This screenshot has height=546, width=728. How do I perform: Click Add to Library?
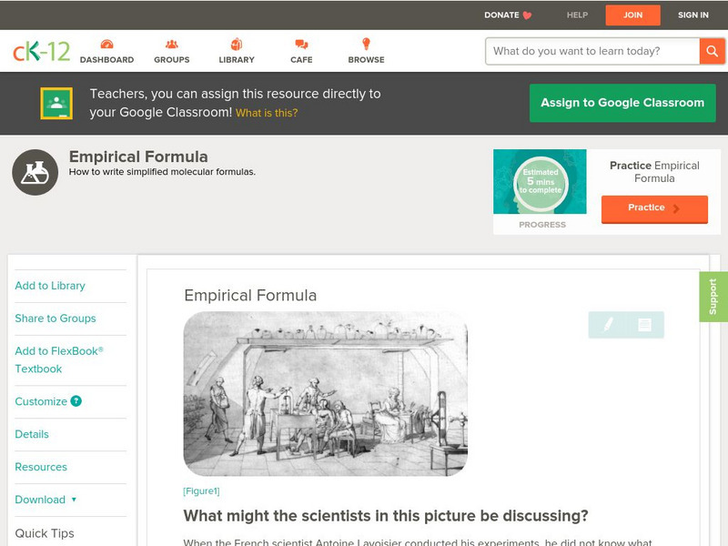click(50, 286)
